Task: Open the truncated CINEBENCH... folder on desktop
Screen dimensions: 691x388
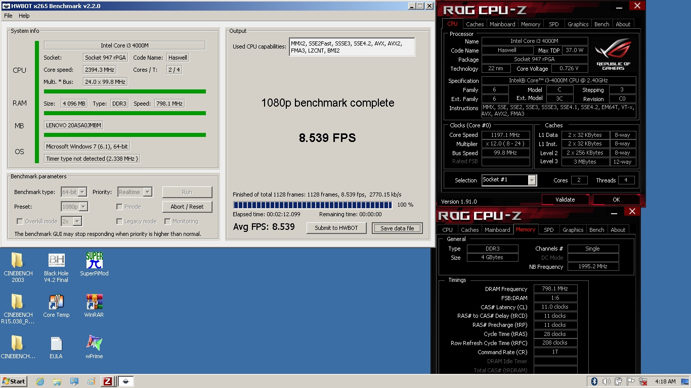Action: click(18, 348)
